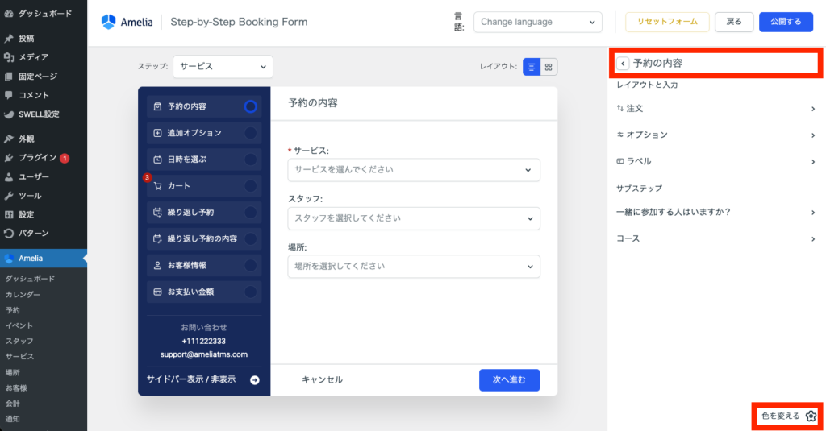Image resolution: width=826 pixels, height=431 pixels.
Task: Click back arrow beside 予約の内容 panel title
Action: coord(623,63)
